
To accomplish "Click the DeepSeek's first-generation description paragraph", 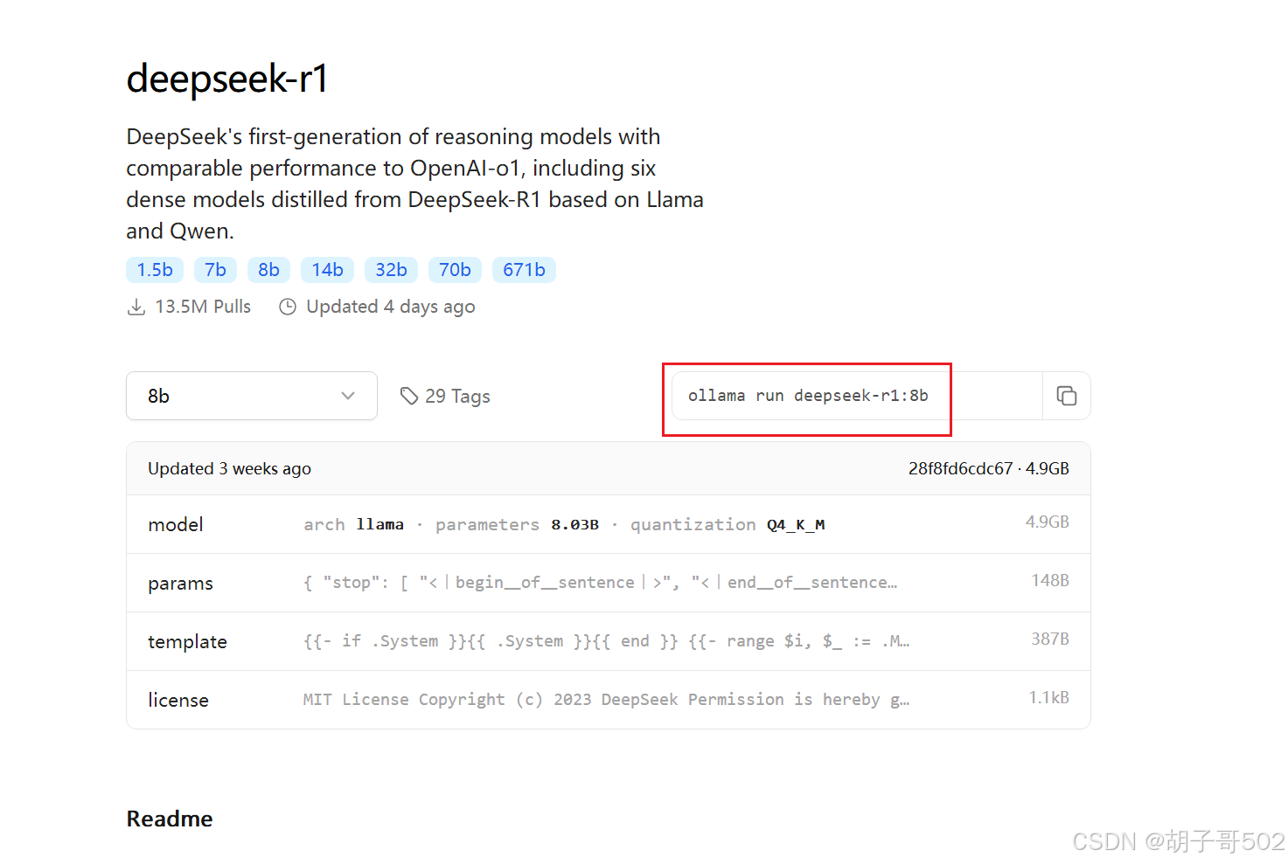I will pyautogui.click(x=414, y=183).
